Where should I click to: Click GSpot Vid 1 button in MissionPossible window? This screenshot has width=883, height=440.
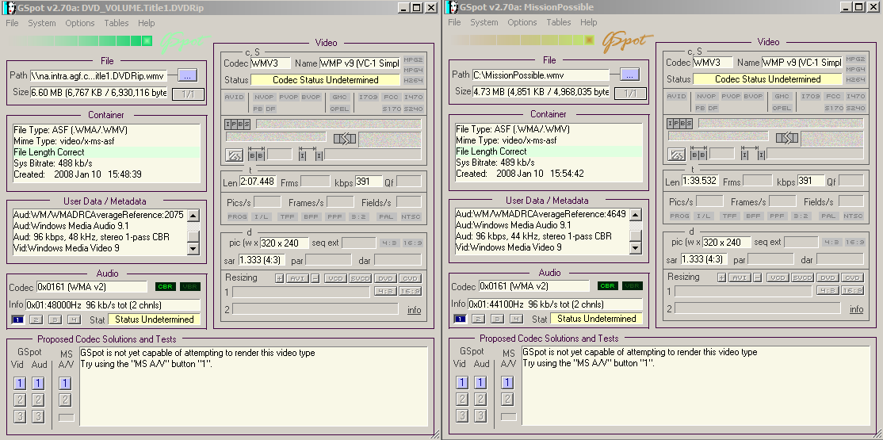pyautogui.click(x=462, y=383)
